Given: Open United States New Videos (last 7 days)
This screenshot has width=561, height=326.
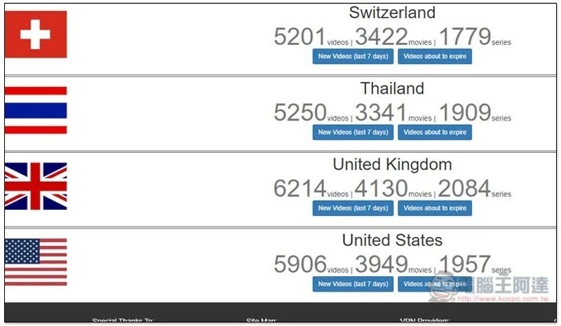Looking at the screenshot, I should pos(353,284).
